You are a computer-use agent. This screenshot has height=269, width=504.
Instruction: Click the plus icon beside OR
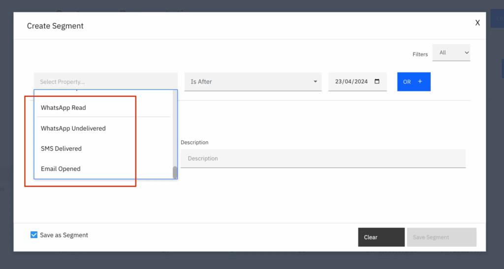(x=420, y=81)
